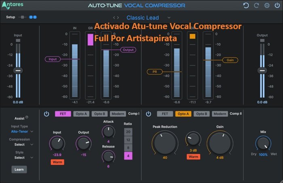Click the Attack knob
Screen dimensions: 283x183
[x=108, y=132]
